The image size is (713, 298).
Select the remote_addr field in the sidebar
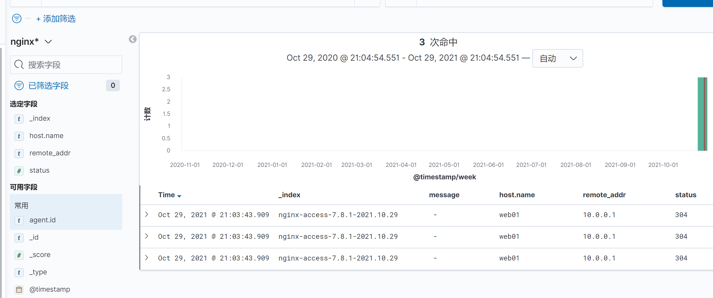[x=50, y=153]
